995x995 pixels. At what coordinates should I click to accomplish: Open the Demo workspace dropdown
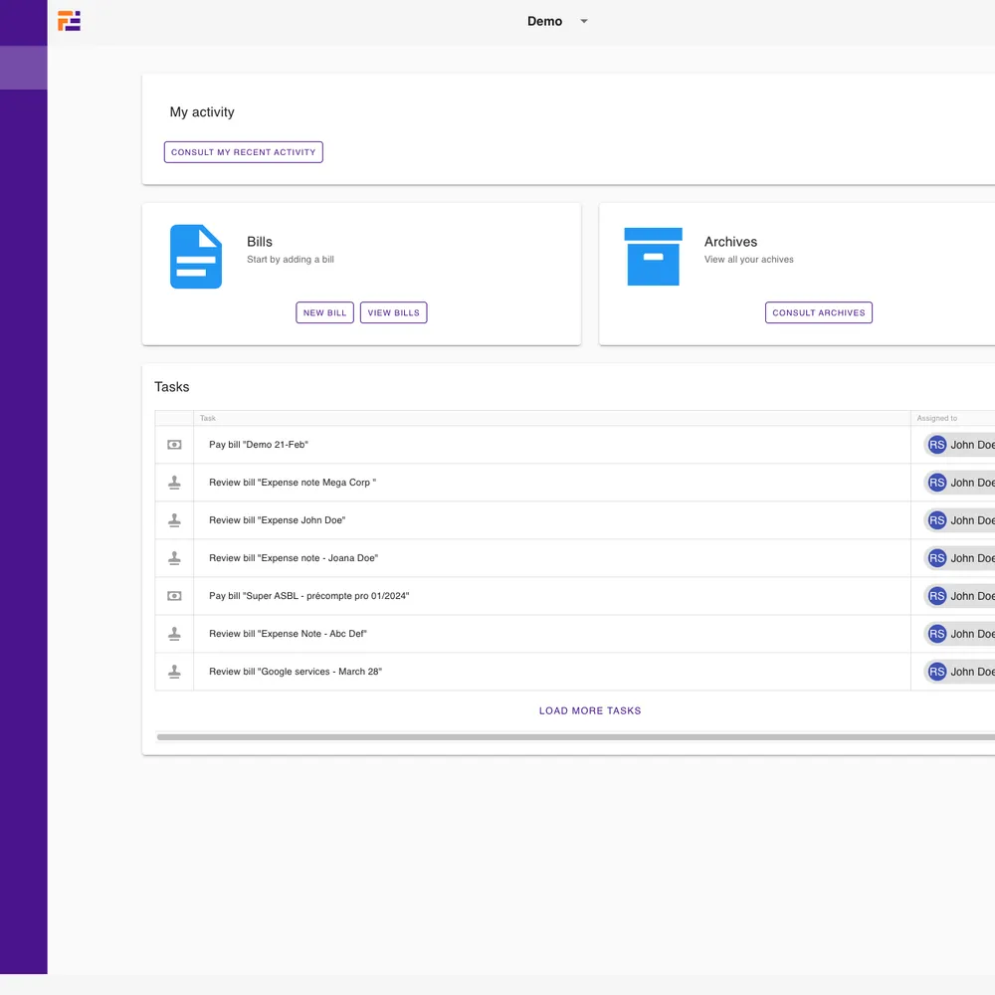point(559,21)
